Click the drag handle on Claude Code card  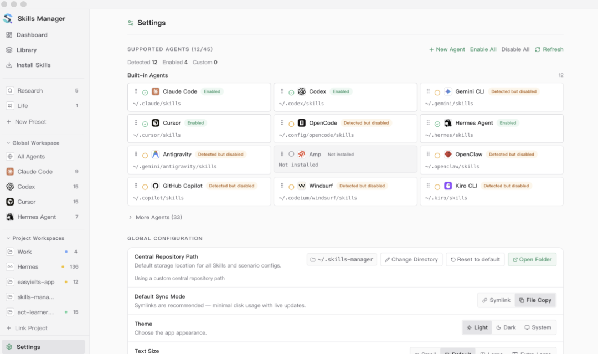(136, 91)
